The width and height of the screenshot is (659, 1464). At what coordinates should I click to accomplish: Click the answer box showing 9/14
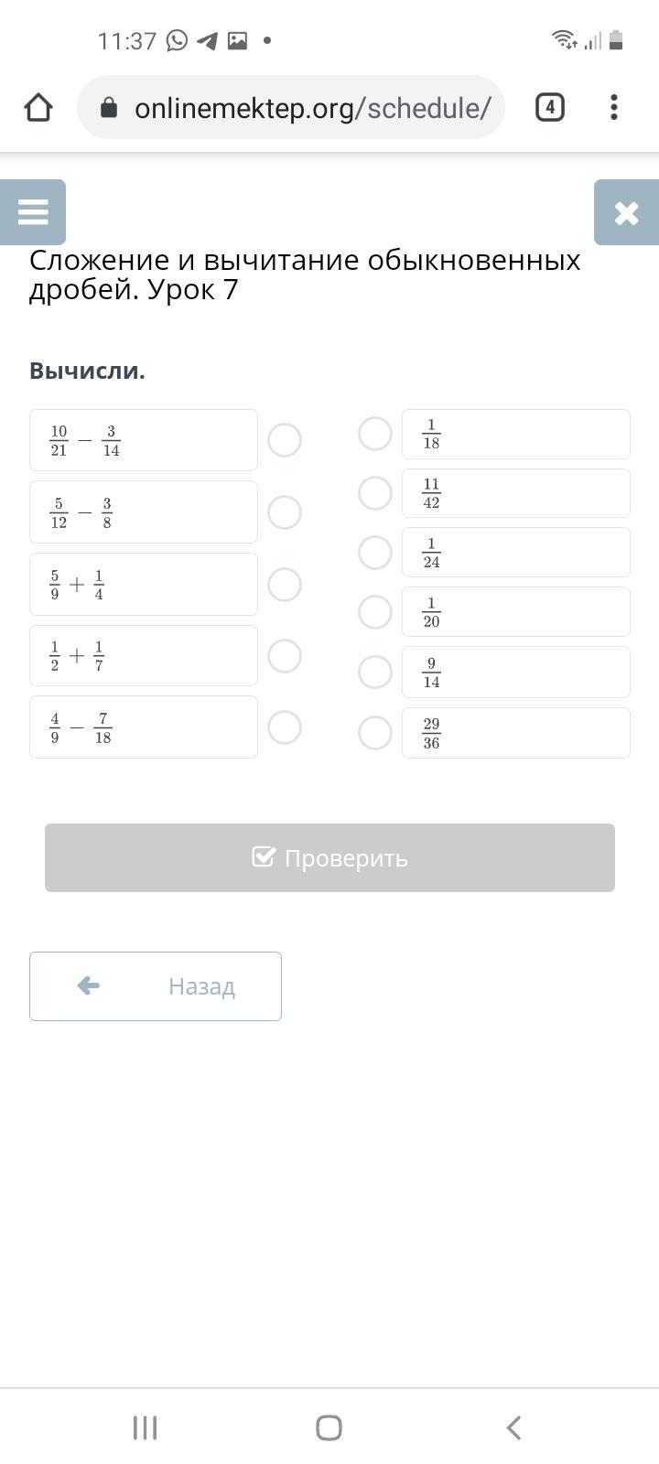pyautogui.click(x=516, y=673)
